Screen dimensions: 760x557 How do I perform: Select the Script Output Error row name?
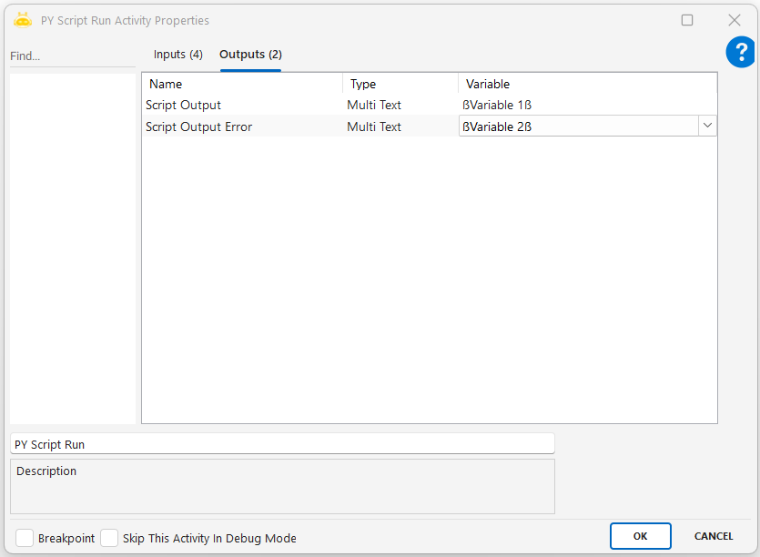tap(199, 127)
